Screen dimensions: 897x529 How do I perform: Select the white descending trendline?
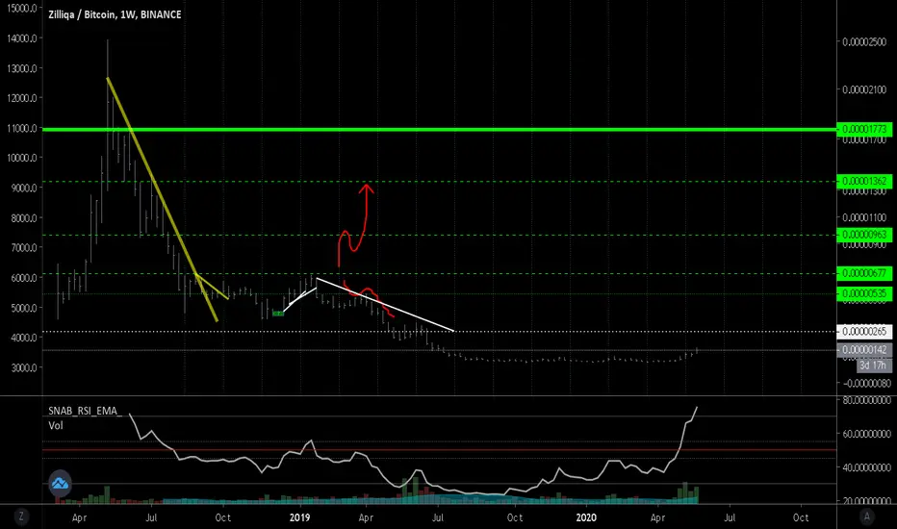(x=385, y=304)
